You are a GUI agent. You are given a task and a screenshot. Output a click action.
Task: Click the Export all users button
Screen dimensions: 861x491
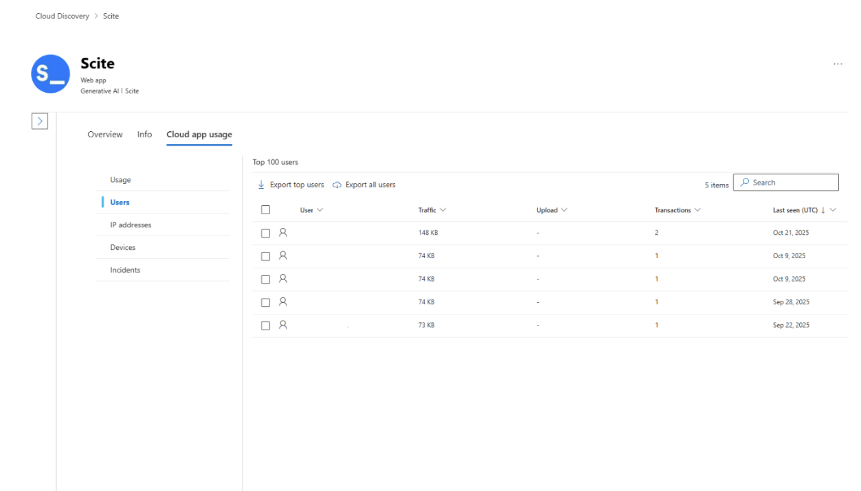tap(364, 185)
